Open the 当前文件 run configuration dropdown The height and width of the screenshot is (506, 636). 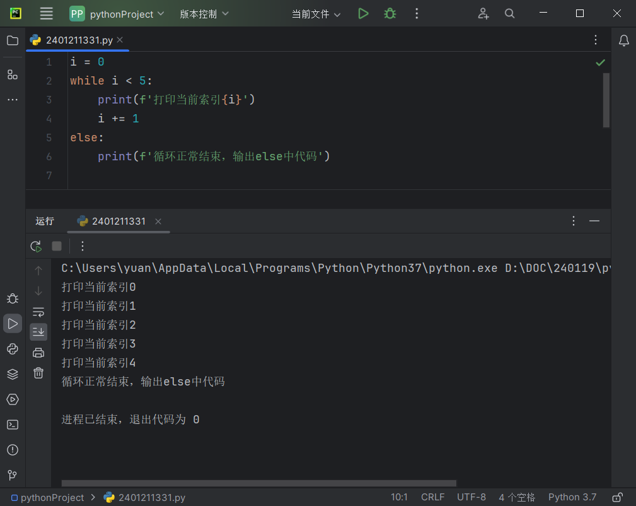(316, 14)
